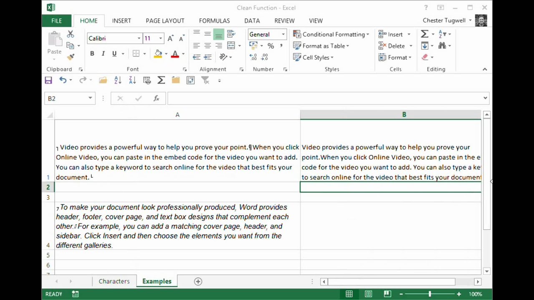Select the Format Painter brush
The height and width of the screenshot is (300, 534).
70,57
